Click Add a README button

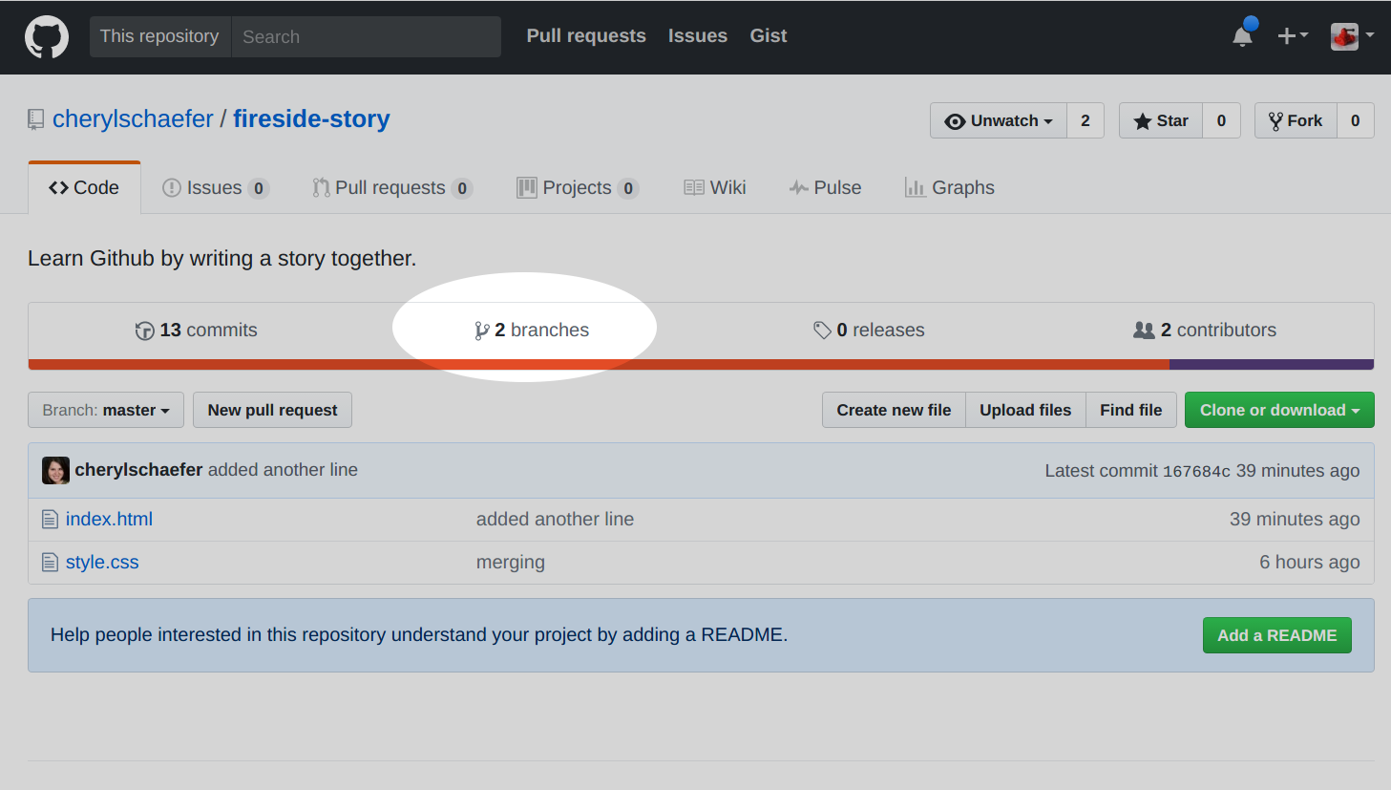[x=1277, y=635]
